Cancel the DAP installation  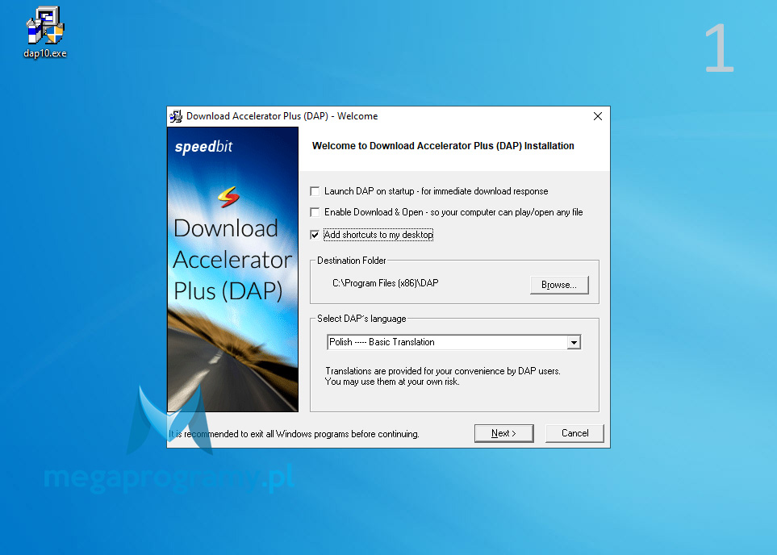[x=574, y=433]
